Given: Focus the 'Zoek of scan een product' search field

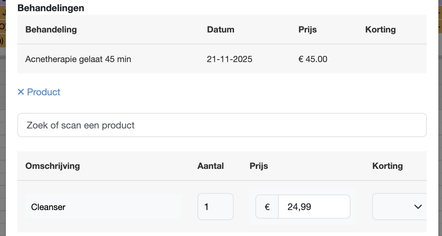Looking at the screenshot, I should tap(222, 125).
